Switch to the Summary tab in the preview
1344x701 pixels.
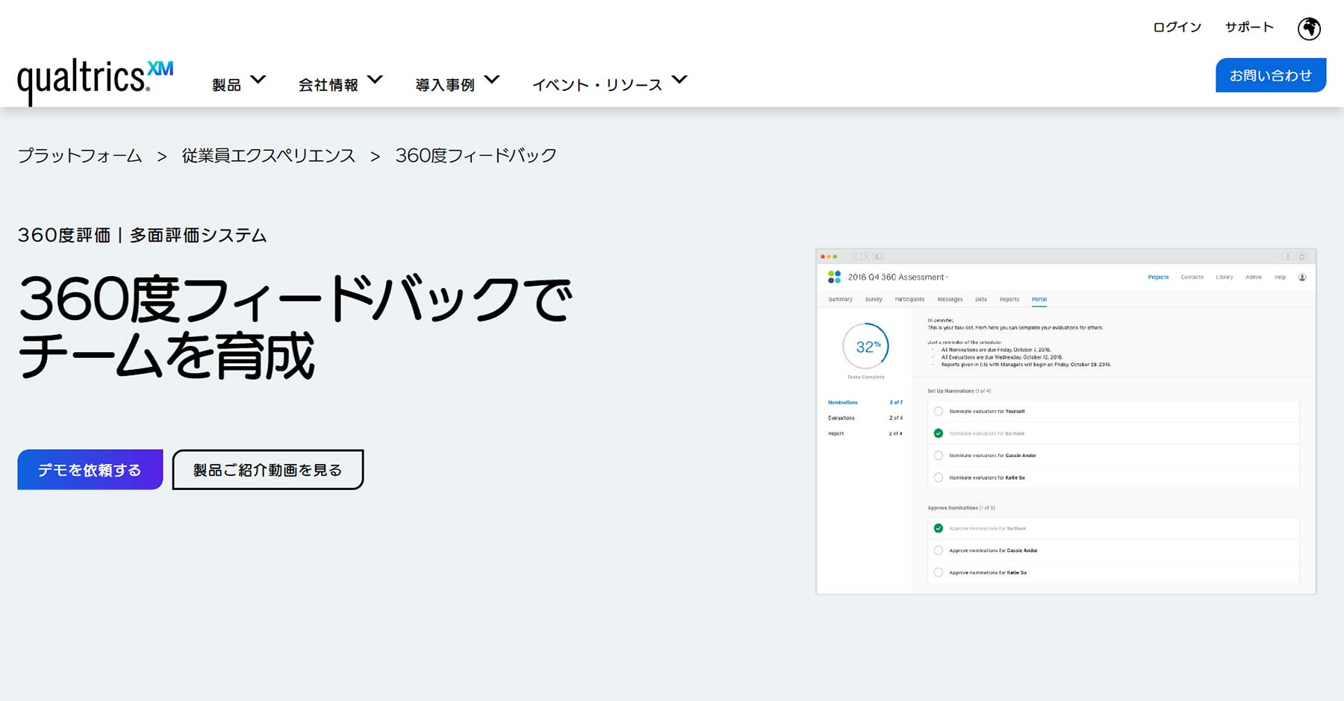pyautogui.click(x=840, y=300)
